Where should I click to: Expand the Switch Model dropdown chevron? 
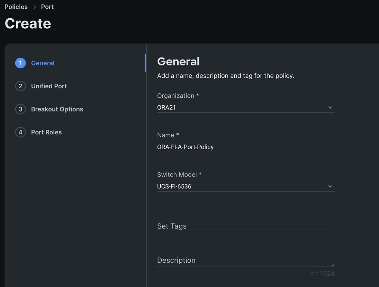tap(330, 187)
